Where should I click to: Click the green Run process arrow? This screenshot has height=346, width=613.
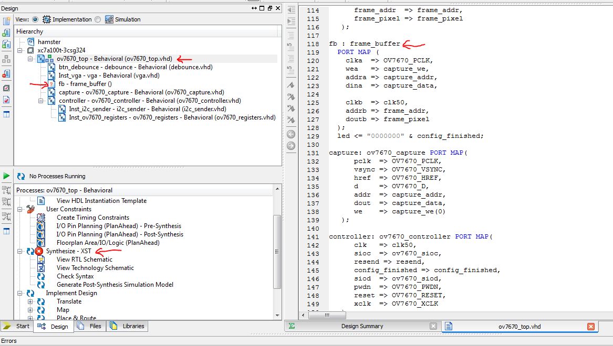click(x=6, y=176)
